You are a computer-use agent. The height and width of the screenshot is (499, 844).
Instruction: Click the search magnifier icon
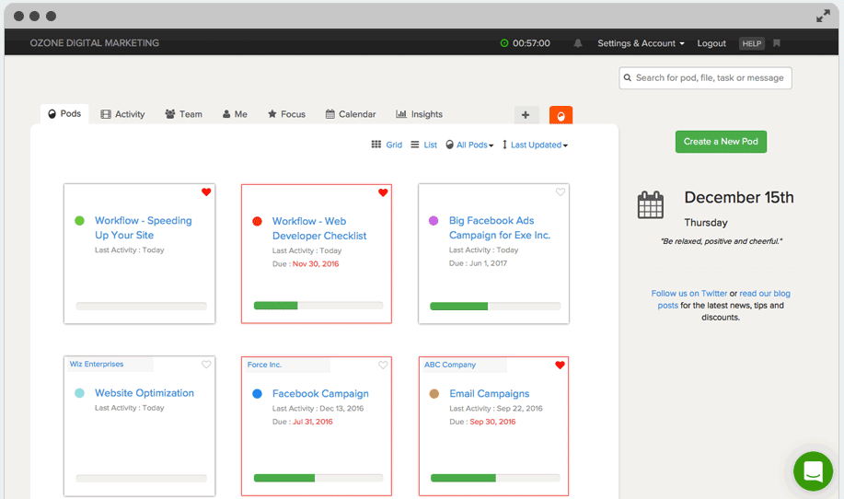pos(628,78)
